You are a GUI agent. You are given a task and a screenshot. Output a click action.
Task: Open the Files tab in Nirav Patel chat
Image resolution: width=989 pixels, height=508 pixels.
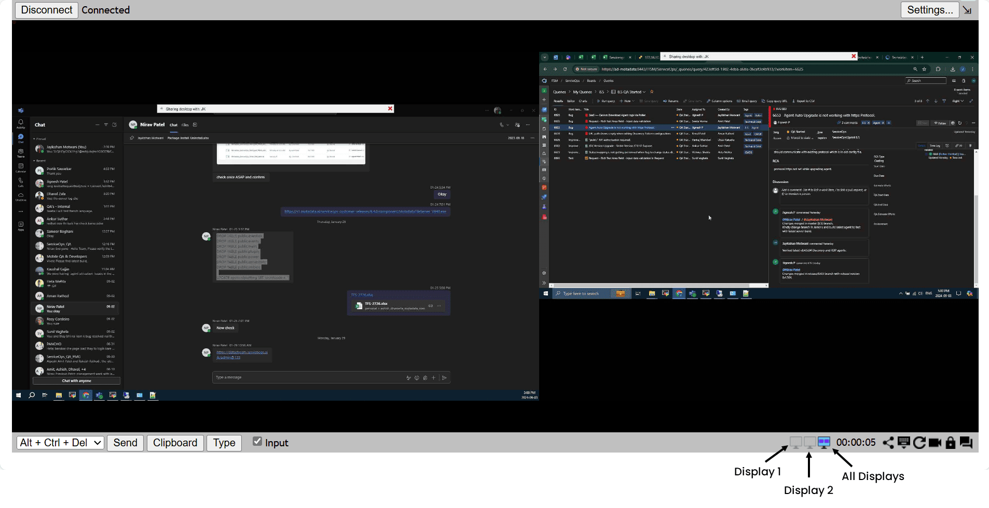point(185,125)
